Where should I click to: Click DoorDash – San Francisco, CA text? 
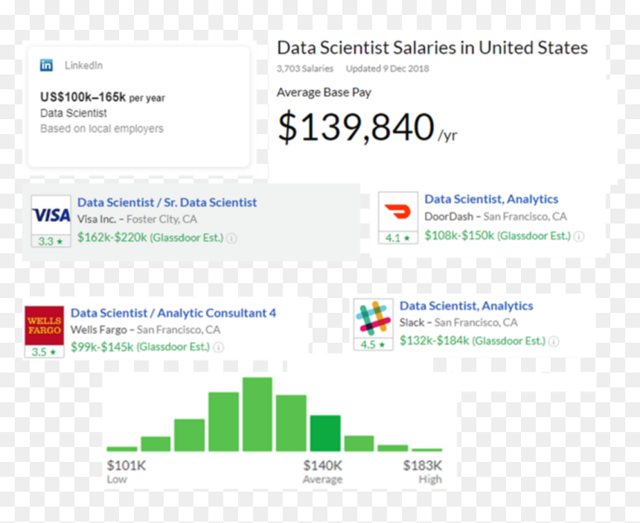496,217
